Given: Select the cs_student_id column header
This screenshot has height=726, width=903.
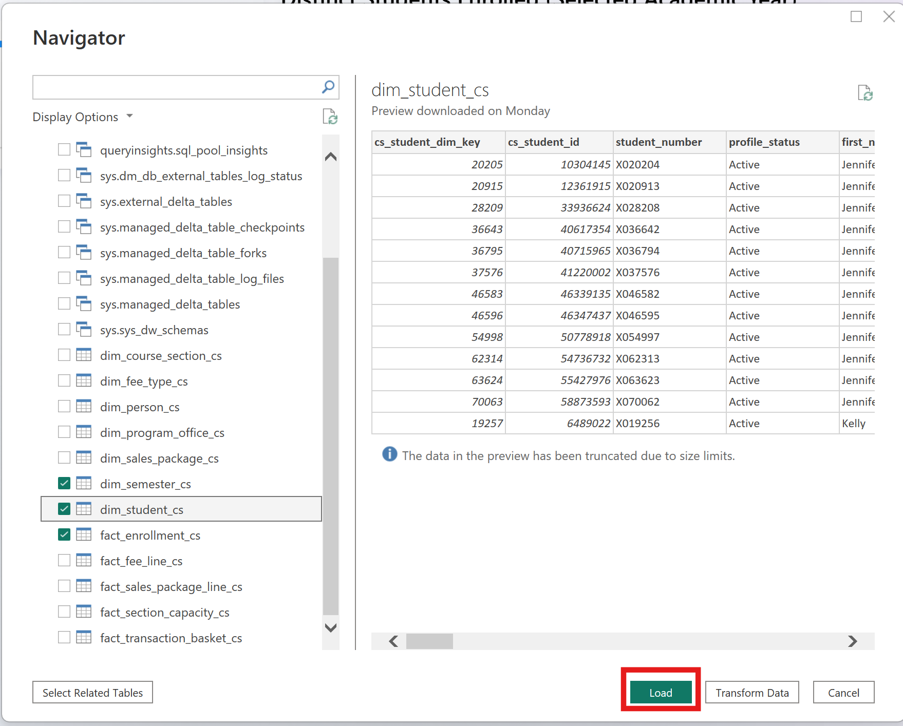Looking at the screenshot, I should 559,142.
